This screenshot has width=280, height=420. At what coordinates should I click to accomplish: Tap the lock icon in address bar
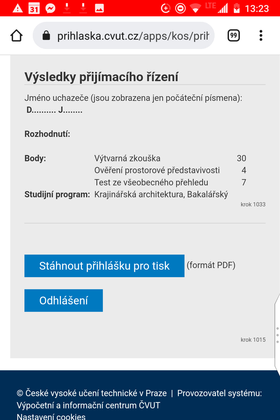coord(46,36)
